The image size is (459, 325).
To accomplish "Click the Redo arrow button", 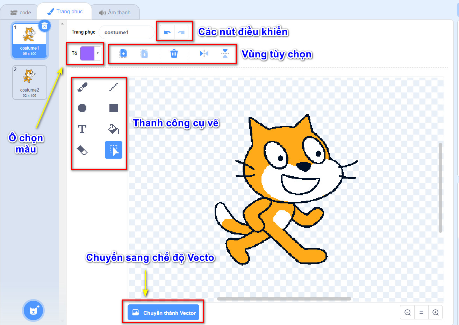I will [181, 32].
